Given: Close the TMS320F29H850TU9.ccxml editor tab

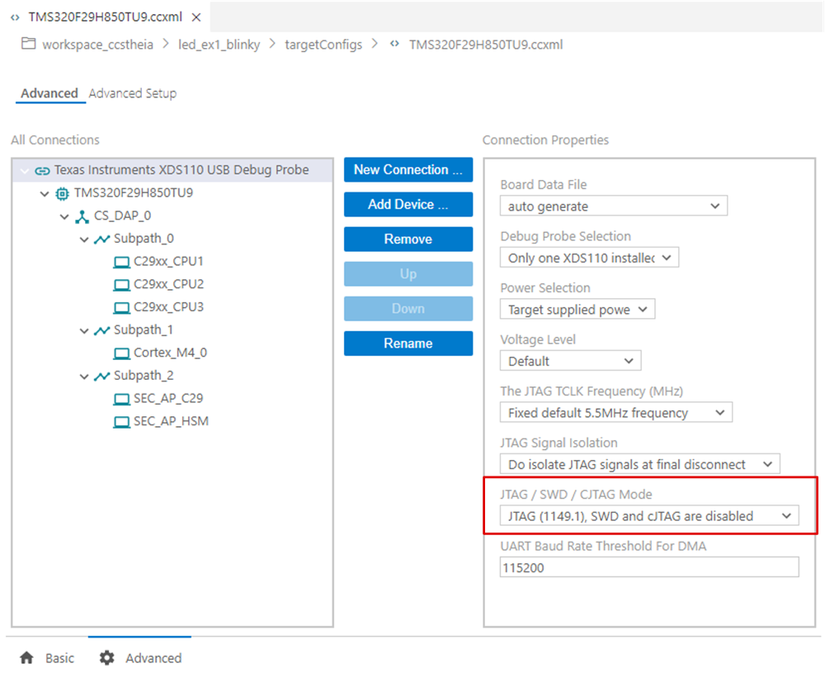Looking at the screenshot, I should [x=196, y=17].
